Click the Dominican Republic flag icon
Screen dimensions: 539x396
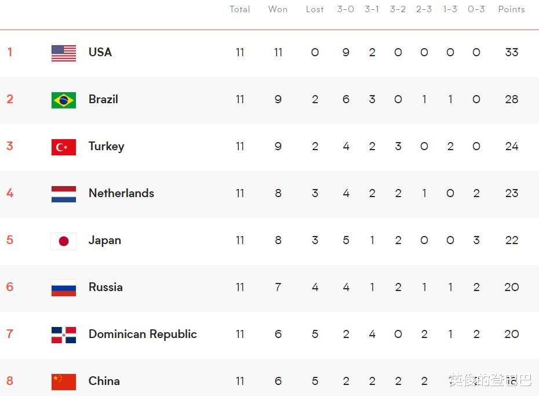[x=64, y=335]
